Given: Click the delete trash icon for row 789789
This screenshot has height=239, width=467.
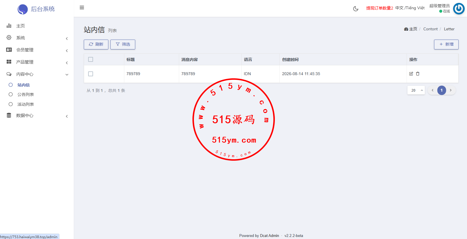Looking at the screenshot, I should [x=418, y=74].
